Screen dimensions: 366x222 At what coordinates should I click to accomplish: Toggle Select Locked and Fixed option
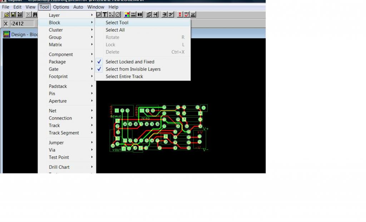[143, 62]
